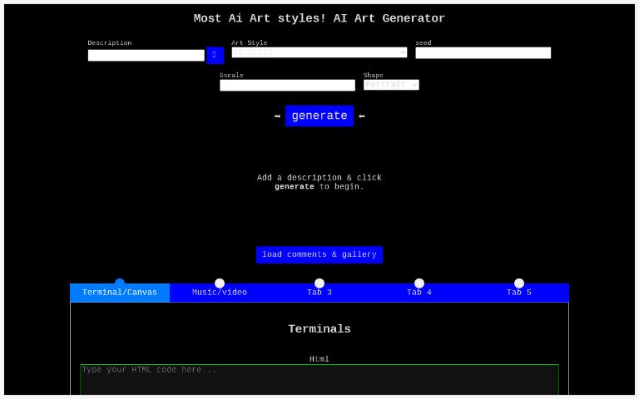Click the Gscale input box
Viewport: 639px width, 399px height.
click(x=287, y=86)
